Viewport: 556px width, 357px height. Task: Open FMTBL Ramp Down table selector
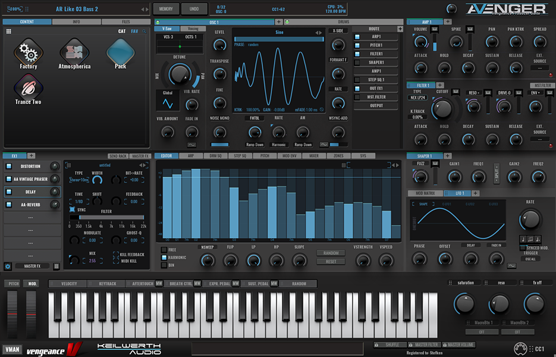(255, 145)
